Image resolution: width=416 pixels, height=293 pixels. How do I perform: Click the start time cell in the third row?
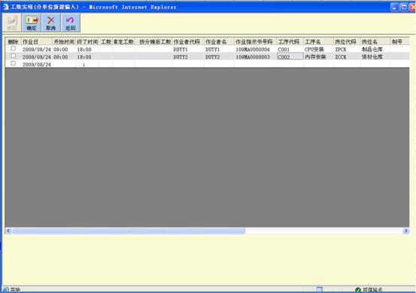click(64, 64)
